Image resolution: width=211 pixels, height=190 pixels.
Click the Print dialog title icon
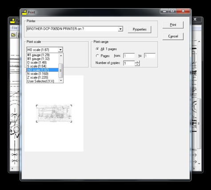pos(24,12)
